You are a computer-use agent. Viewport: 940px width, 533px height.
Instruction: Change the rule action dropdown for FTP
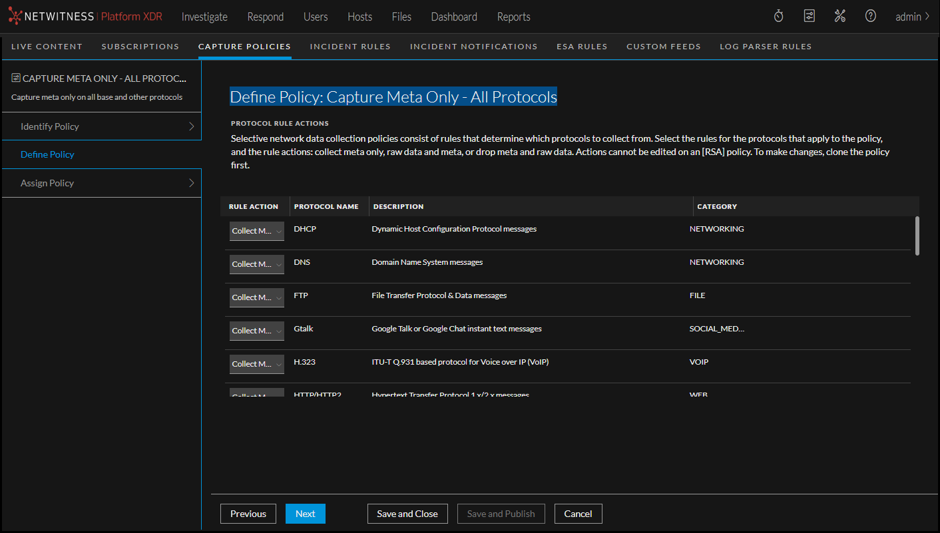[x=256, y=297]
